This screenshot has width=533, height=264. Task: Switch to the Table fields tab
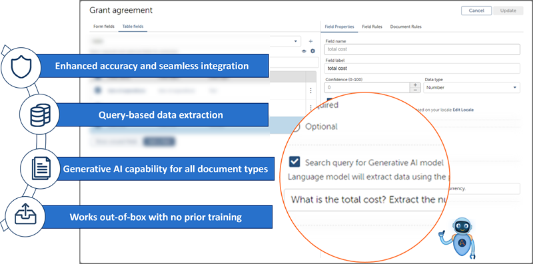click(133, 27)
